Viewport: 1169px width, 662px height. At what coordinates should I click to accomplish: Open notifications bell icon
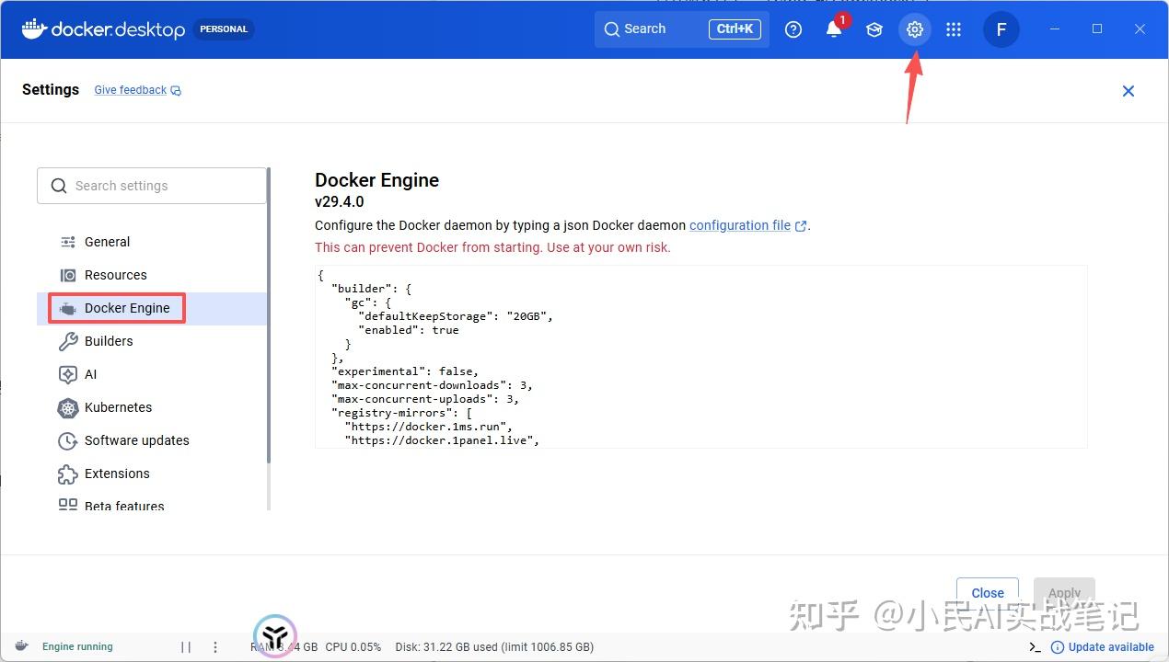click(834, 29)
